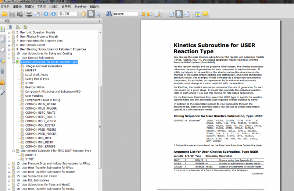Collapse the REAC-DIST Reaction Type node
Image resolution: width=294 pixels, height=191 pixels.
pyautogui.click(x=14, y=151)
